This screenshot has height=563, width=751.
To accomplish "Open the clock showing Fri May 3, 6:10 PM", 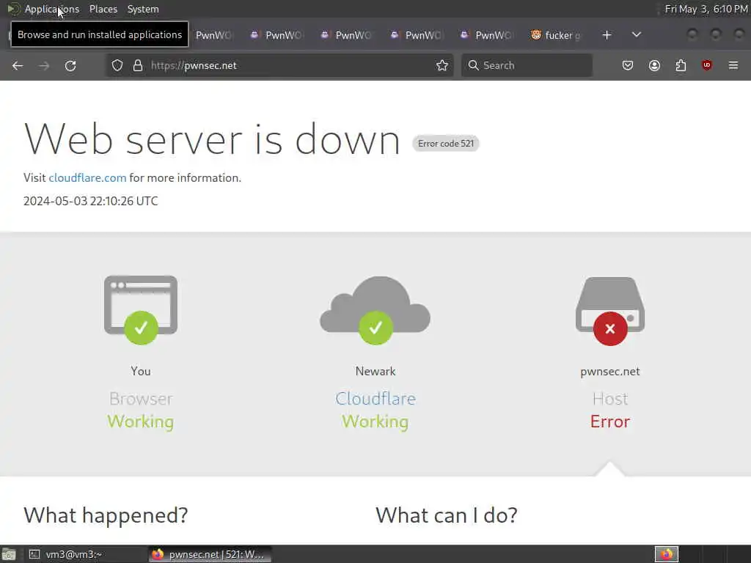I will tap(706, 9).
